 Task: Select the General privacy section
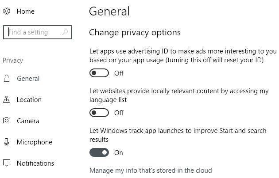point(28,79)
